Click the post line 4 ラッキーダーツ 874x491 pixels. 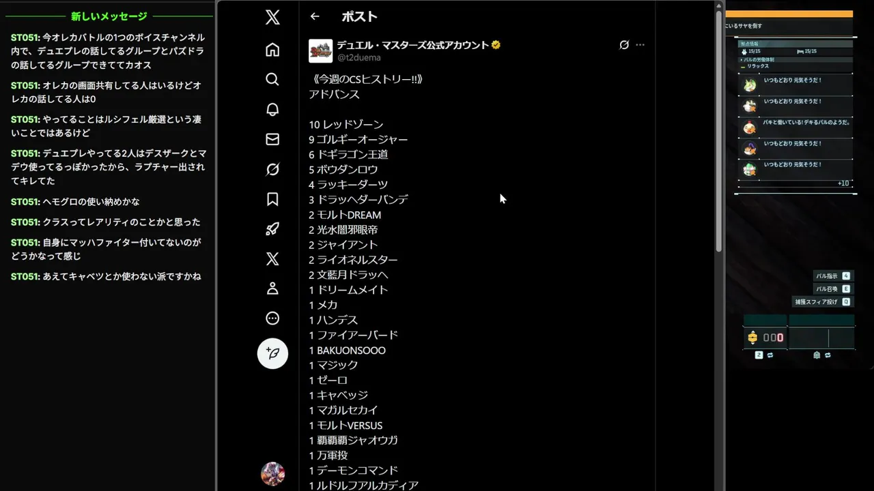(x=348, y=184)
